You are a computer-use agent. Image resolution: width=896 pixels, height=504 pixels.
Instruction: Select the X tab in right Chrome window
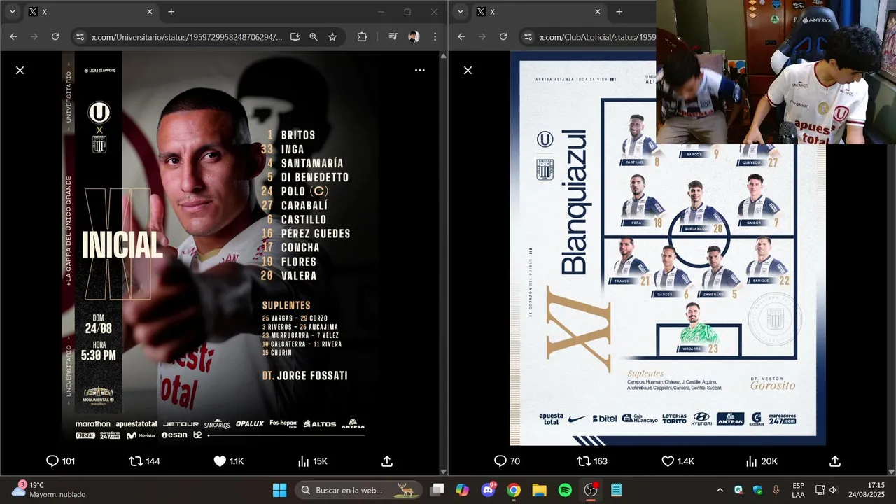(x=539, y=11)
